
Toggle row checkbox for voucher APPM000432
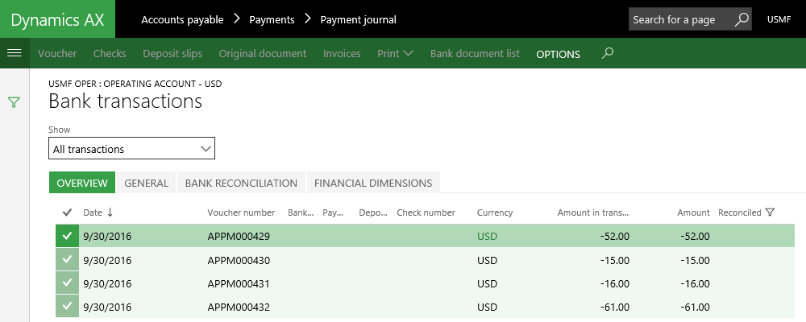(67, 307)
